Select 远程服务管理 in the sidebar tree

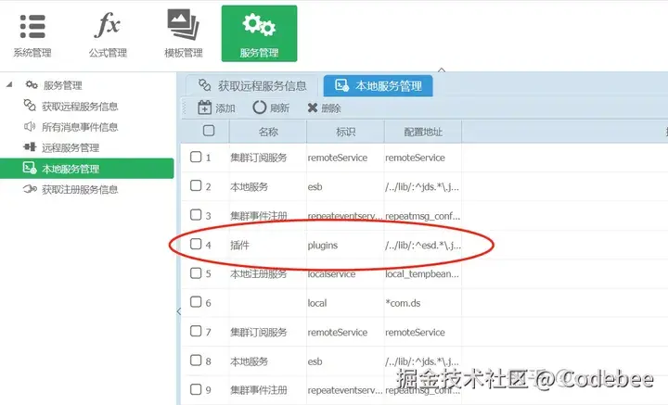pyautogui.click(x=71, y=147)
